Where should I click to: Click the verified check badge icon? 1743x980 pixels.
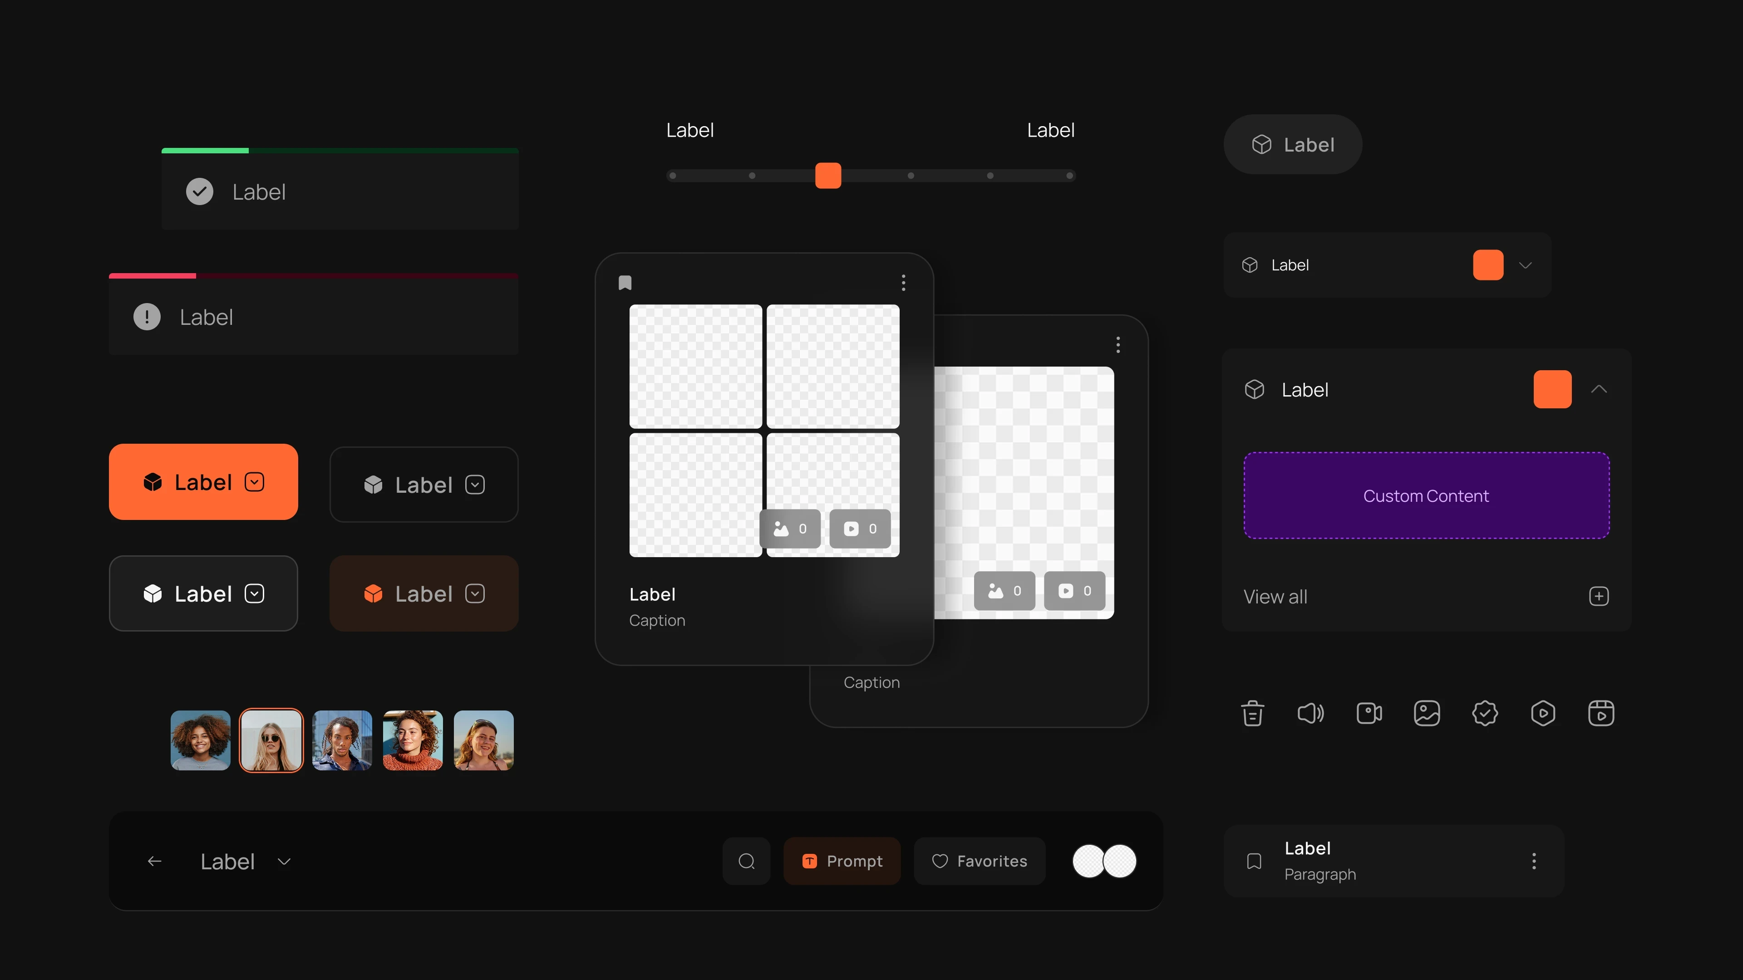pyautogui.click(x=1485, y=714)
